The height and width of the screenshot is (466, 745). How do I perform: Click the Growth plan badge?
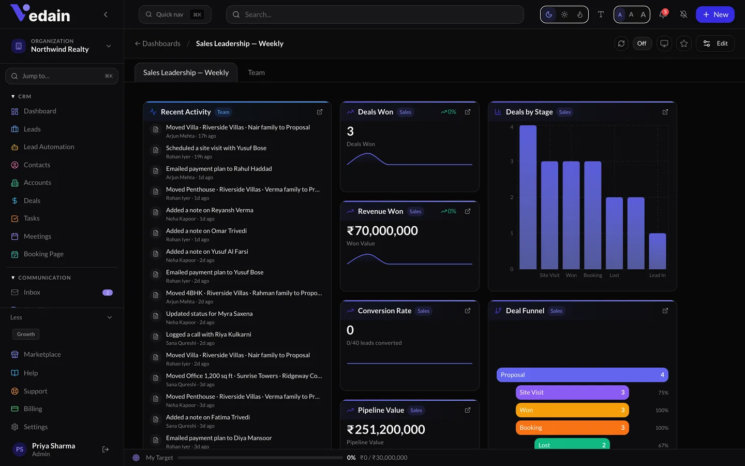[x=26, y=334]
